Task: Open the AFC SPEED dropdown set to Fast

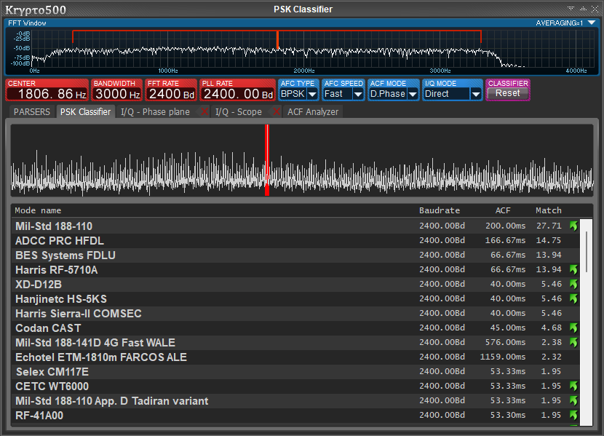Action: click(x=358, y=94)
